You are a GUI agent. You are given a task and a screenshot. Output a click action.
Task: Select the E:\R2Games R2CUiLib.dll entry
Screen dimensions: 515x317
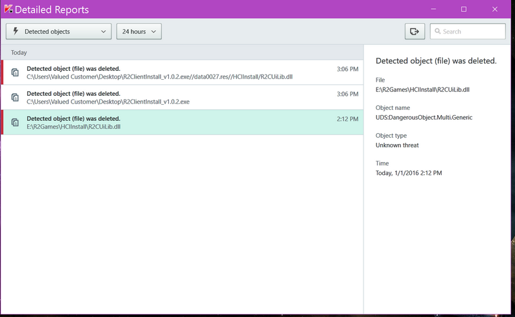(180, 123)
